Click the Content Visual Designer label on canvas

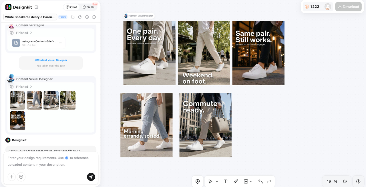(139, 16)
